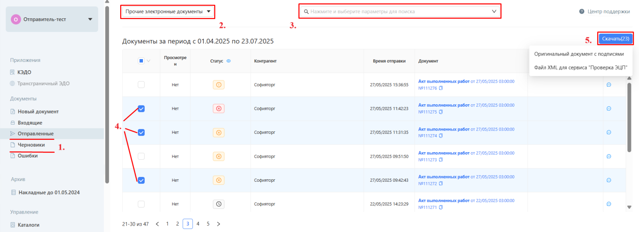Click copy icon next to №111276
The width and height of the screenshot is (639, 232).
(441, 88)
